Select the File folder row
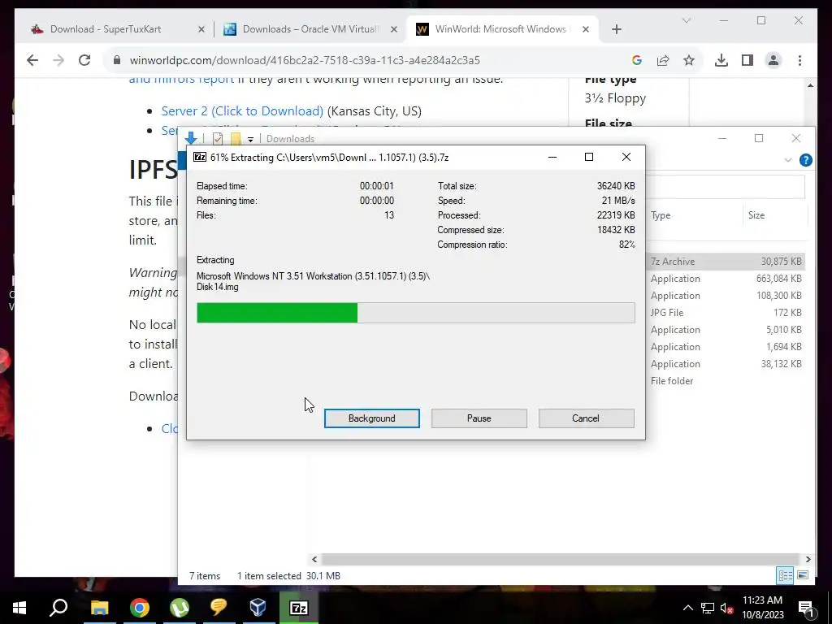832x624 pixels. point(726,380)
